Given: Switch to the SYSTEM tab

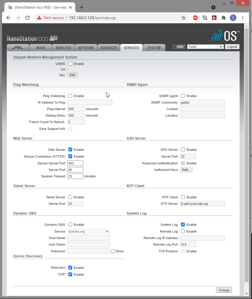Looking at the screenshot, I should coord(154,48).
